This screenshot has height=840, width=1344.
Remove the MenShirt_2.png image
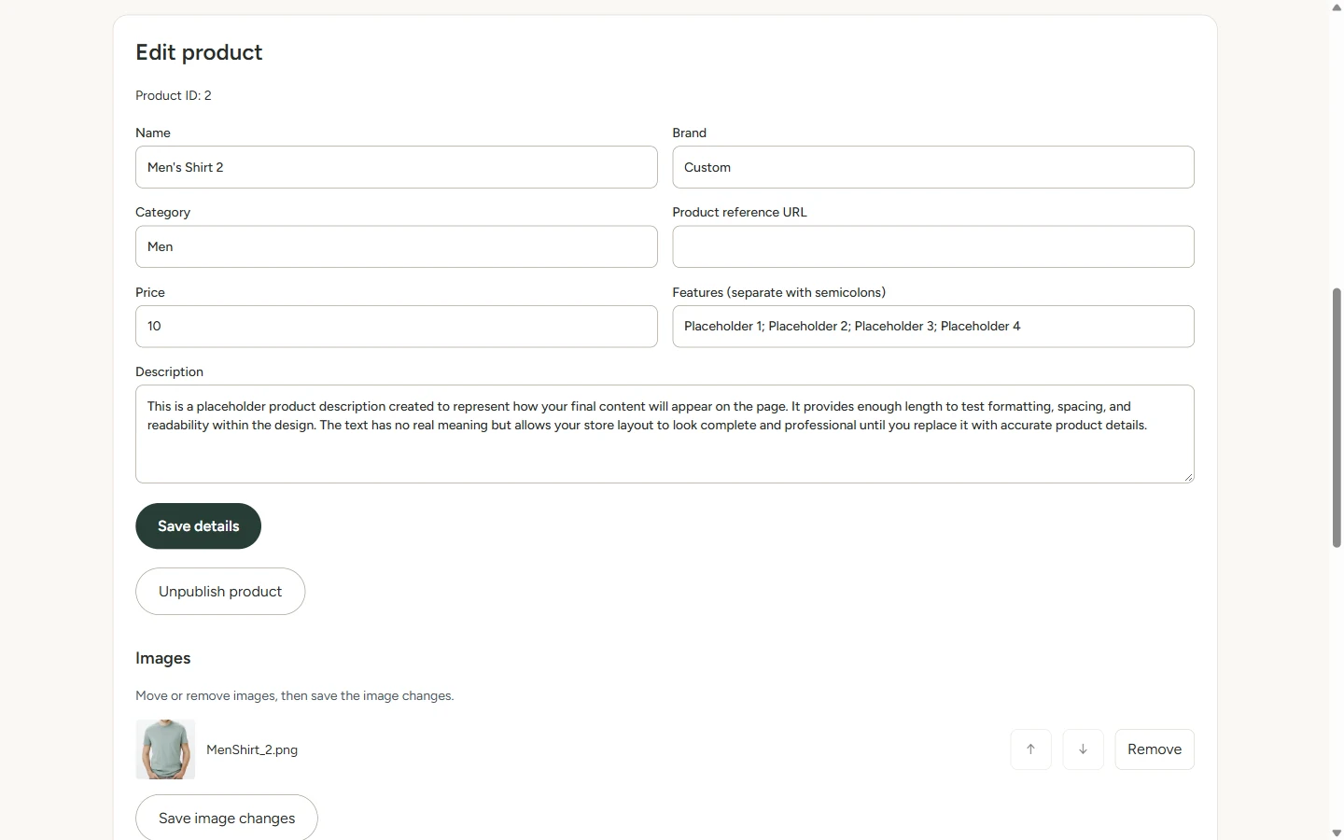1155,749
